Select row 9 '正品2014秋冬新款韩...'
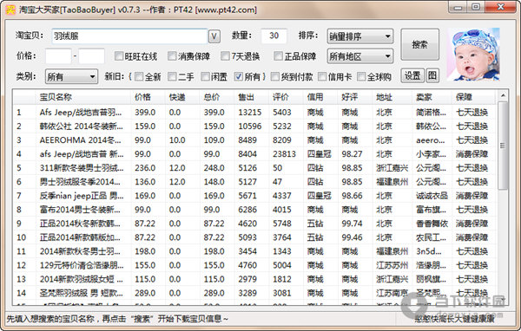Viewport: 521px width, 331px height. point(255,224)
